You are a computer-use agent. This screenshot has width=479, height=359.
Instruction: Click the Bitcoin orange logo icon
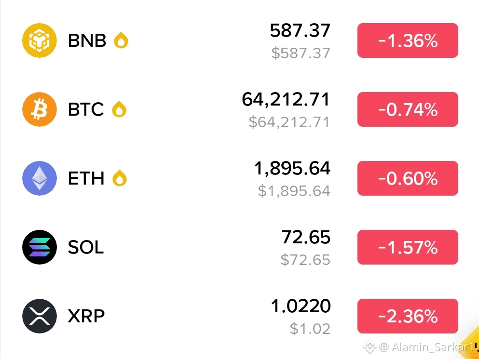[40, 109]
